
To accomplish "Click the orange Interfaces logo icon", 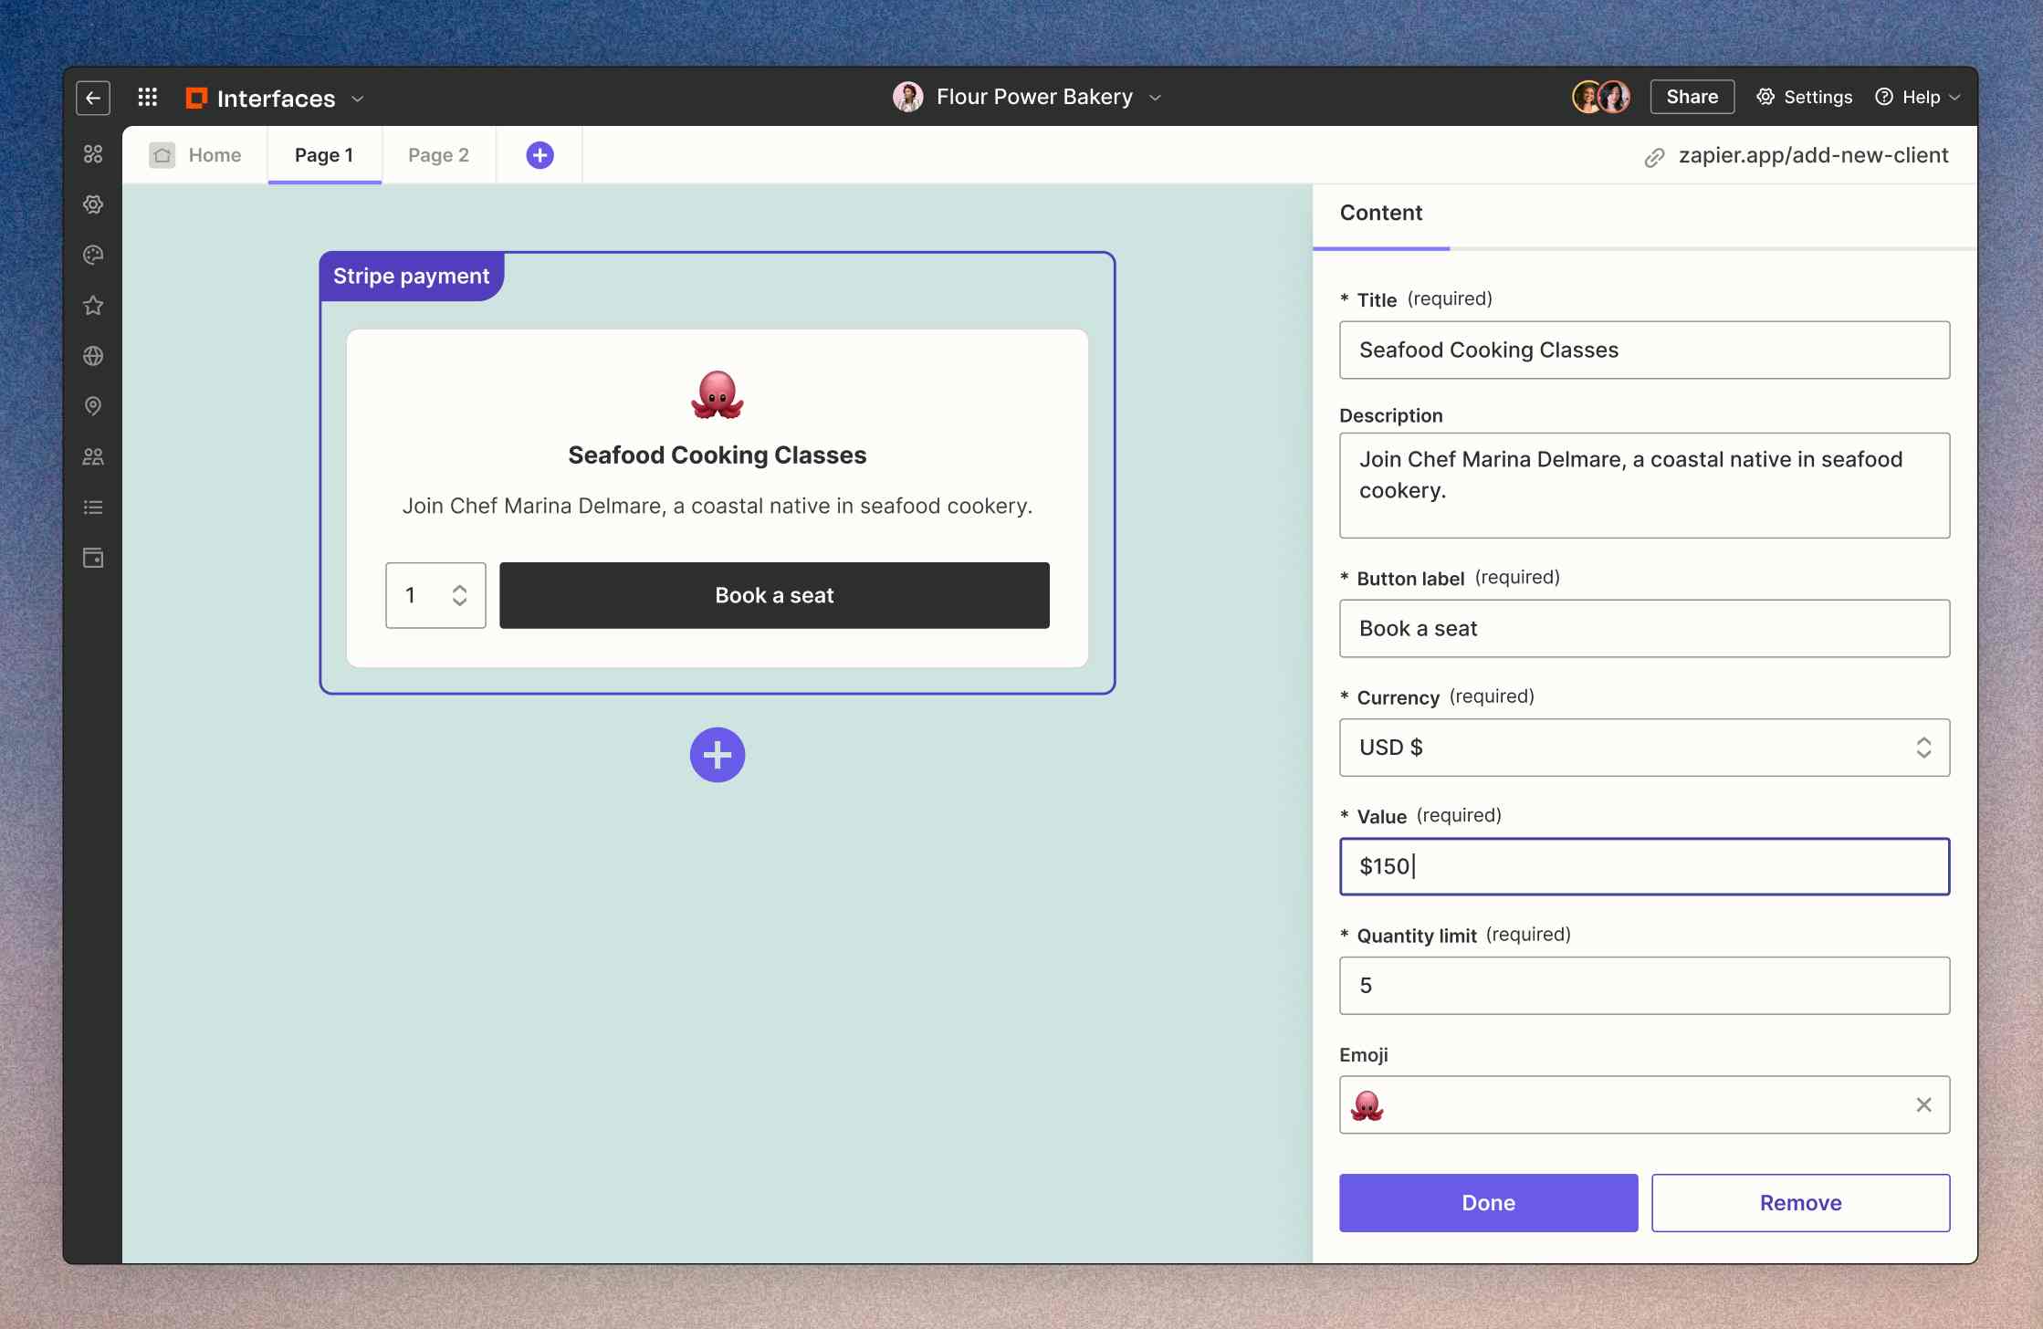I will click(x=196, y=98).
